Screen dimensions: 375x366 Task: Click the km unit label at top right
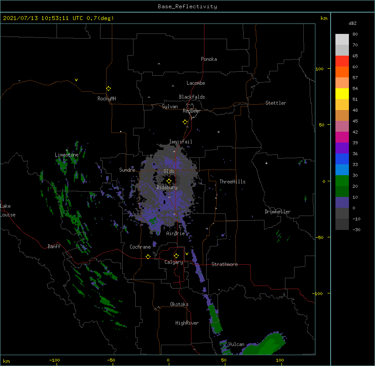click(324, 18)
